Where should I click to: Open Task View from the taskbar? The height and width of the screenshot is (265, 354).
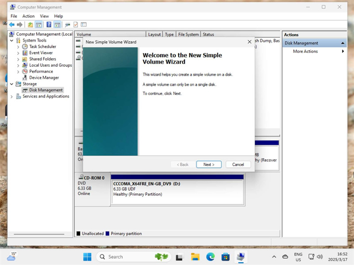(180, 257)
